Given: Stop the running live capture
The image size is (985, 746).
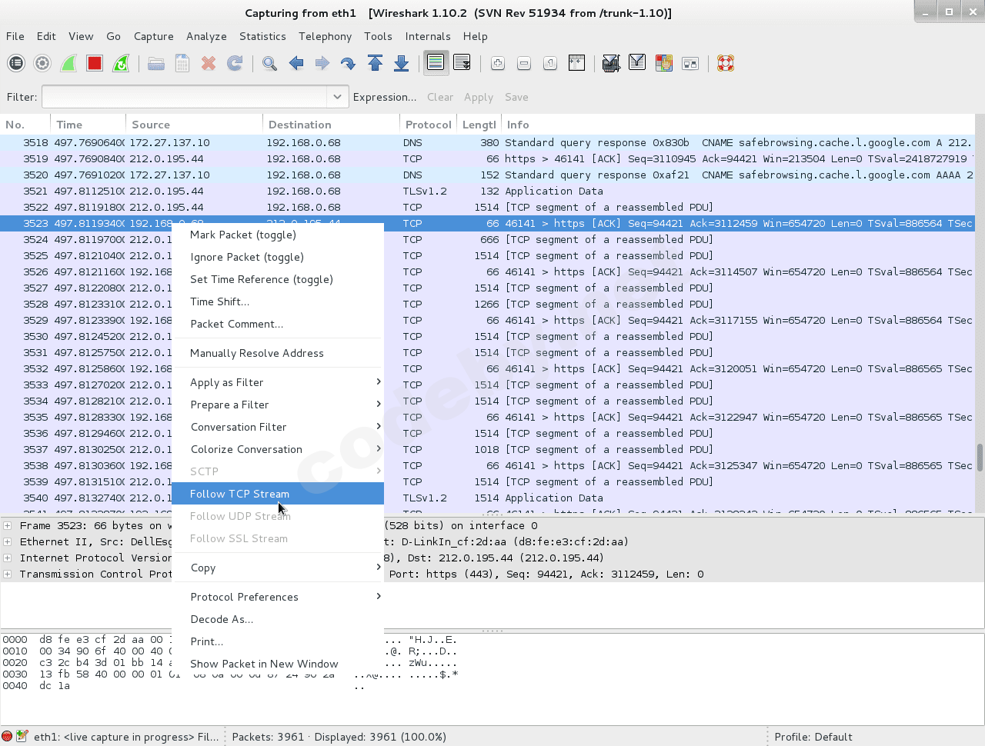Looking at the screenshot, I should pos(95,63).
